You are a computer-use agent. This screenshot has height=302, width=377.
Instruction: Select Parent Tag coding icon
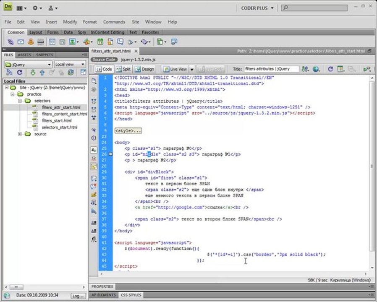click(x=94, y=130)
